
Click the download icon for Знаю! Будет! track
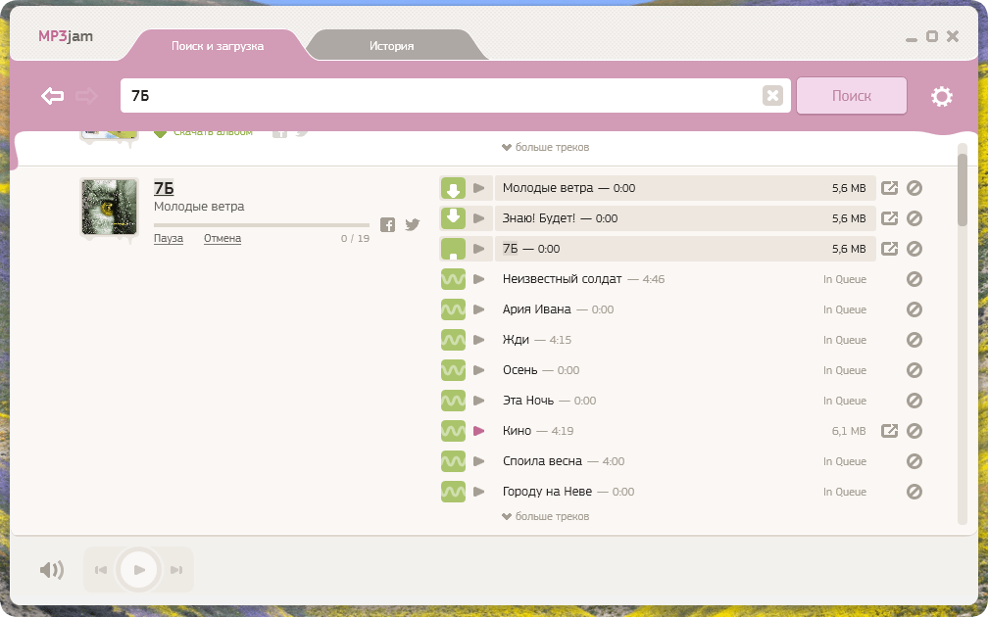[453, 217]
